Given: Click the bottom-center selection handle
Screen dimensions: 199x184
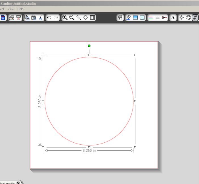Looking at the screenshot, I should pyautogui.click(x=89, y=147).
